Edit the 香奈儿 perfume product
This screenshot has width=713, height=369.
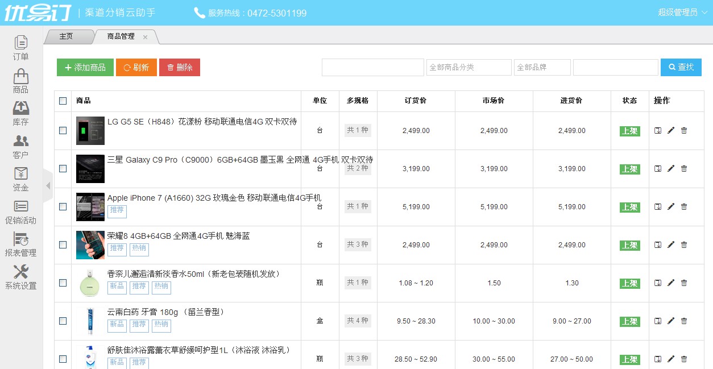[x=671, y=283]
